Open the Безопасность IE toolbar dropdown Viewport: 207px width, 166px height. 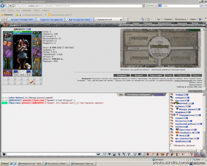click(181, 19)
